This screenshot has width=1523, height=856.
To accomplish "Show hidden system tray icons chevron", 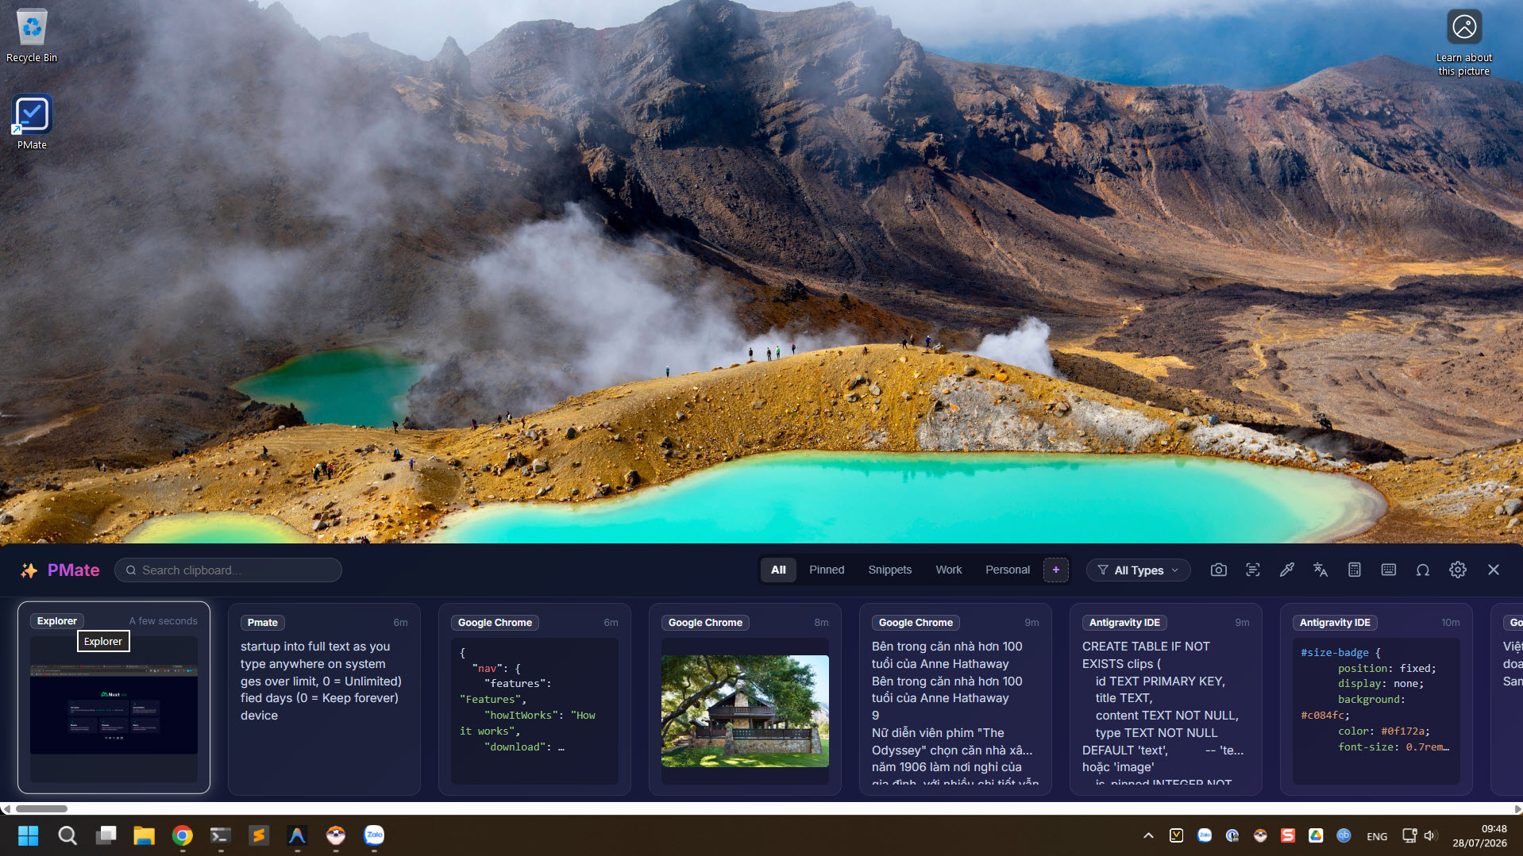I will 1148,835.
